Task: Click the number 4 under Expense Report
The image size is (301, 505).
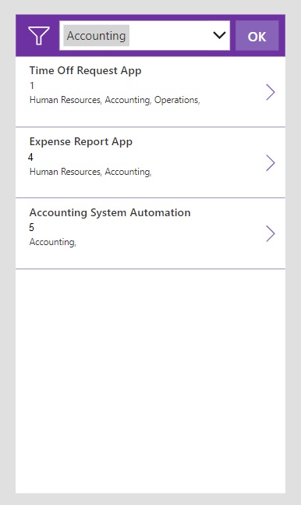Action: tap(30, 157)
